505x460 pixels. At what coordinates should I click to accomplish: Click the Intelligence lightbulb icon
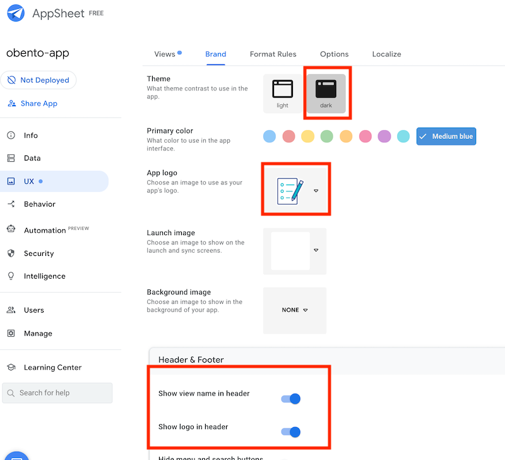tap(11, 276)
